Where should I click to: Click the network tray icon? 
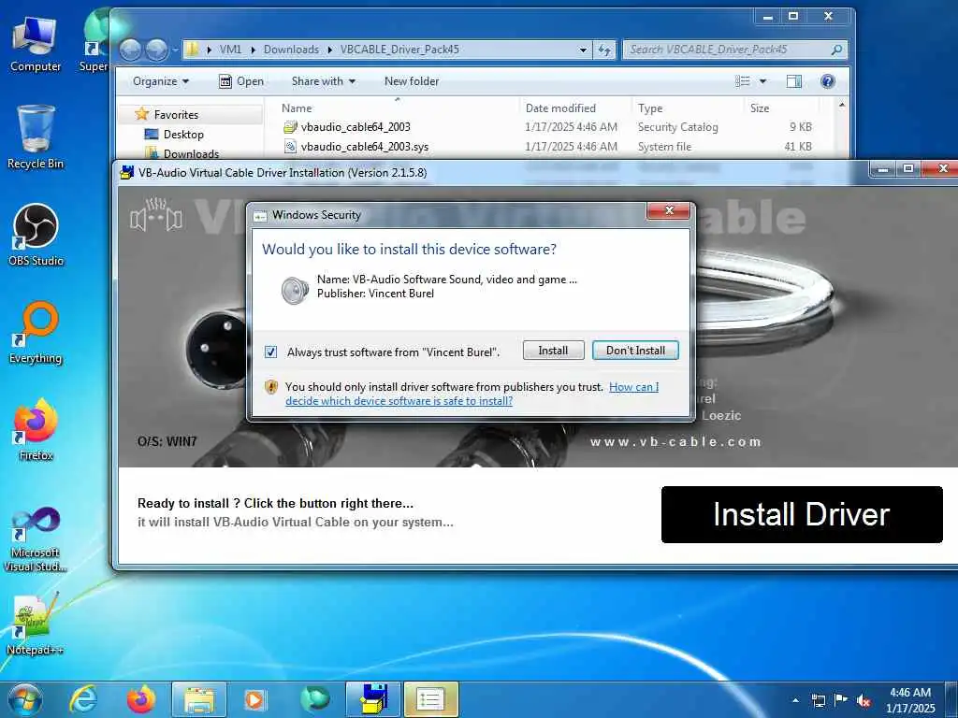tap(818, 700)
